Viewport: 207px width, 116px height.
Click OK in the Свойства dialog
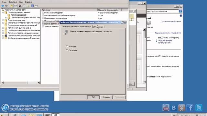pos(93,97)
